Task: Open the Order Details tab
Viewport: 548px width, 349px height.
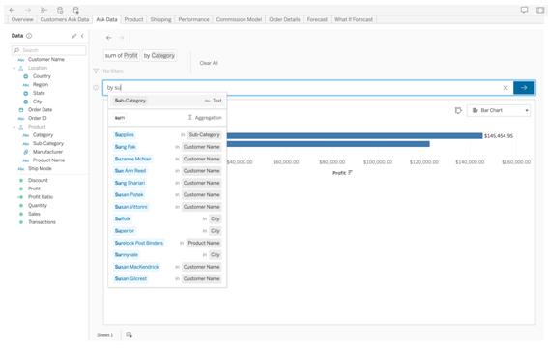Action: click(284, 19)
